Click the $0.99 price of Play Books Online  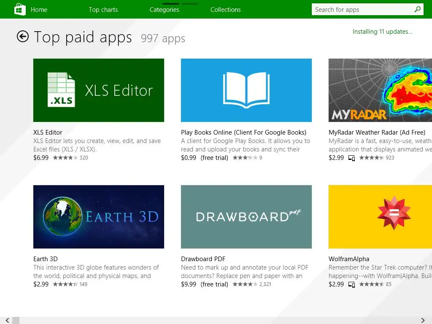tap(189, 158)
